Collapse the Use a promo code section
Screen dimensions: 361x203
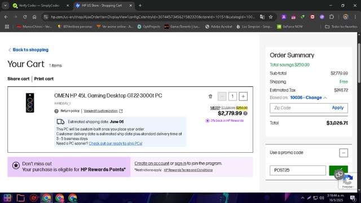pos(344,153)
